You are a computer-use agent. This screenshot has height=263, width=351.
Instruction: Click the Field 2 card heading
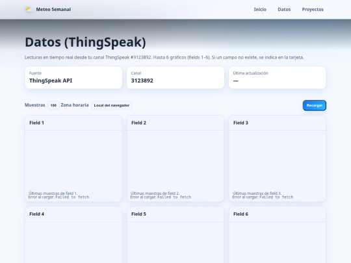point(138,123)
